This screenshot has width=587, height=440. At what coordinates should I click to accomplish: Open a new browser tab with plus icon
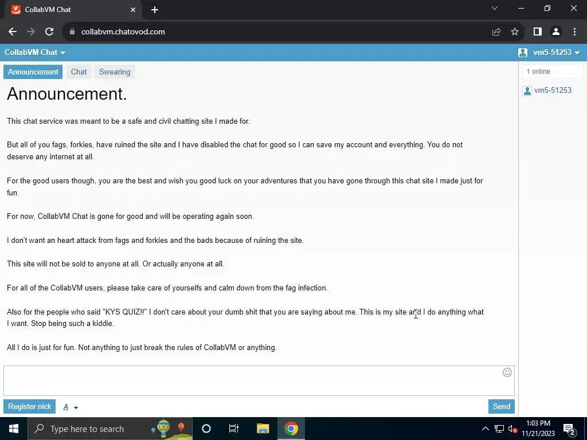pyautogui.click(x=155, y=10)
